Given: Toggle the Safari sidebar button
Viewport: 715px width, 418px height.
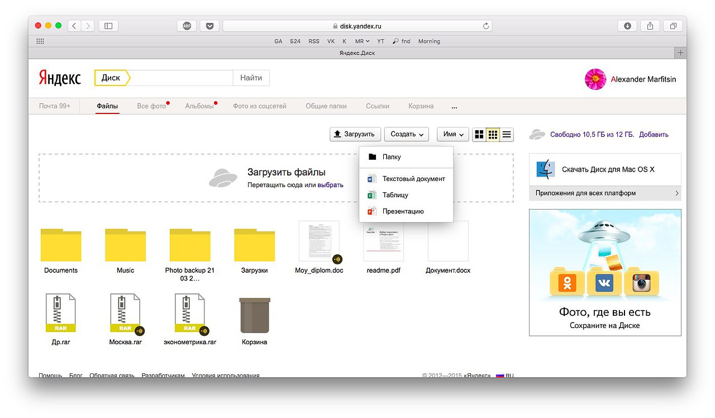Looking at the screenshot, I should (108, 26).
